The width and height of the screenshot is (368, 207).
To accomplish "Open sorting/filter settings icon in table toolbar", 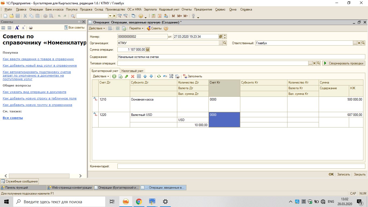I will [x=171, y=76].
